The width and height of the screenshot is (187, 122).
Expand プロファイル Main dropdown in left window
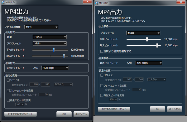[x=50, y=43]
